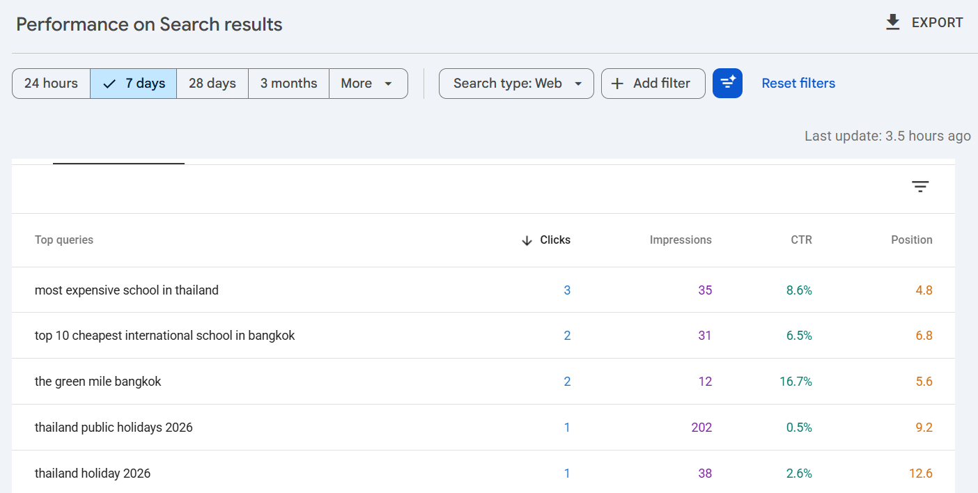Click the 8.6% CTR value
Image resolution: width=978 pixels, height=493 pixels.
tap(799, 290)
